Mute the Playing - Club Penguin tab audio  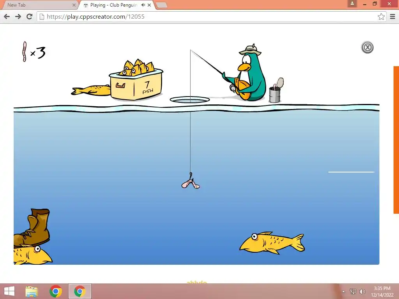(x=143, y=5)
